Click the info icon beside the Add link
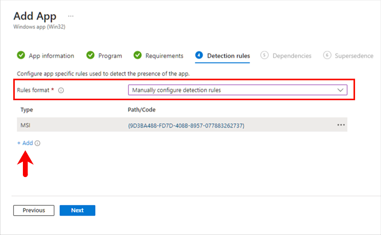The height and width of the screenshot is (235, 381). (x=38, y=143)
